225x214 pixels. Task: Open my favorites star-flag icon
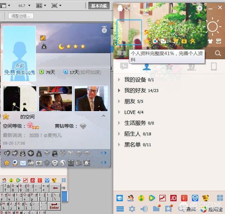click(x=169, y=208)
